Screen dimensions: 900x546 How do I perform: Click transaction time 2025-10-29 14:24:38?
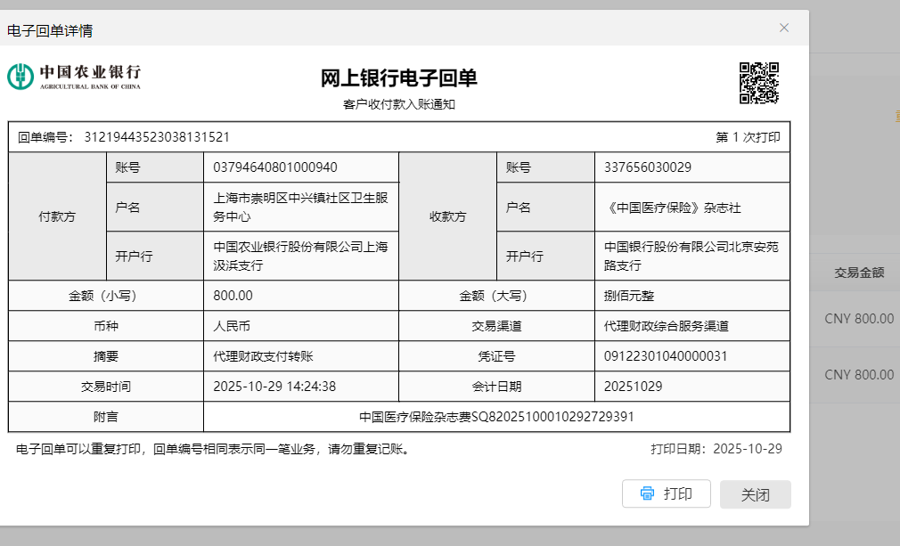pos(274,387)
